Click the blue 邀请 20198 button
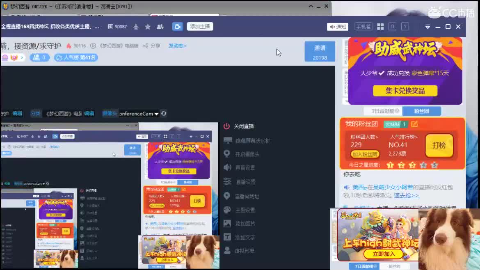Screen dimensions: 480x270 [x=320, y=51]
